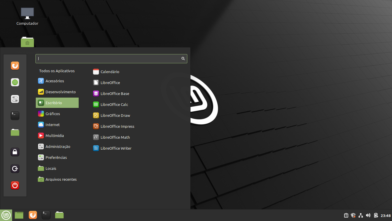Viewport: 392px width, 221px height.
Task: Open the Computador desktop icon
Action: click(27, 17)
